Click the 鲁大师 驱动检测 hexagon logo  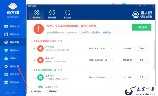pos(136,15)
